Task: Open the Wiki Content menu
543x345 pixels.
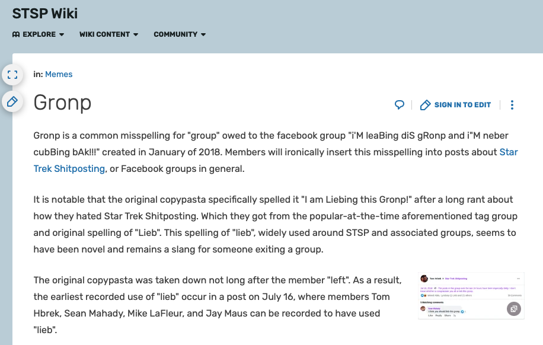Action: pos(104,34)
